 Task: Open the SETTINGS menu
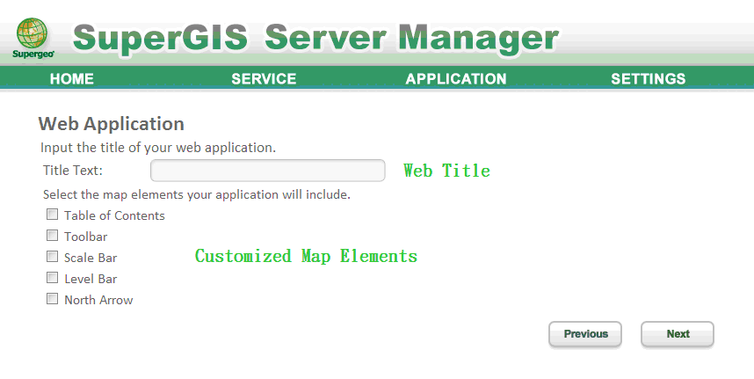[x=649, y=79]
